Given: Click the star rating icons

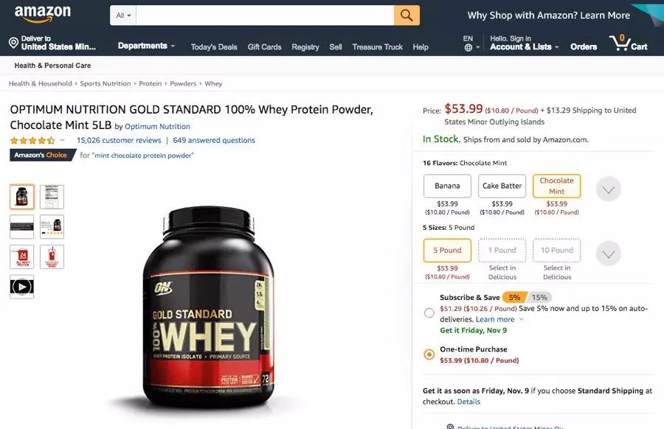Looking at the screenshot, I should pos(32,141).
